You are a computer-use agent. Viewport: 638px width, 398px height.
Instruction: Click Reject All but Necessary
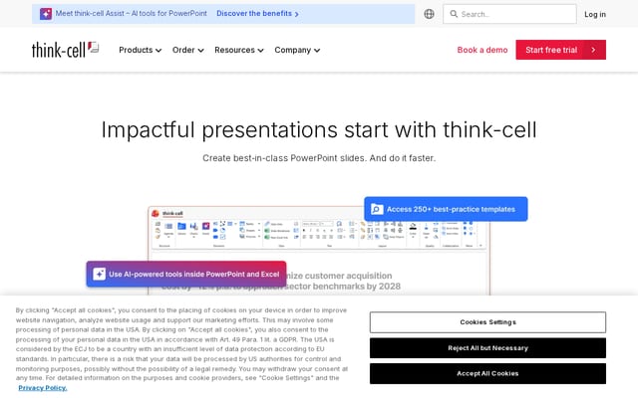tap(487, 348)
